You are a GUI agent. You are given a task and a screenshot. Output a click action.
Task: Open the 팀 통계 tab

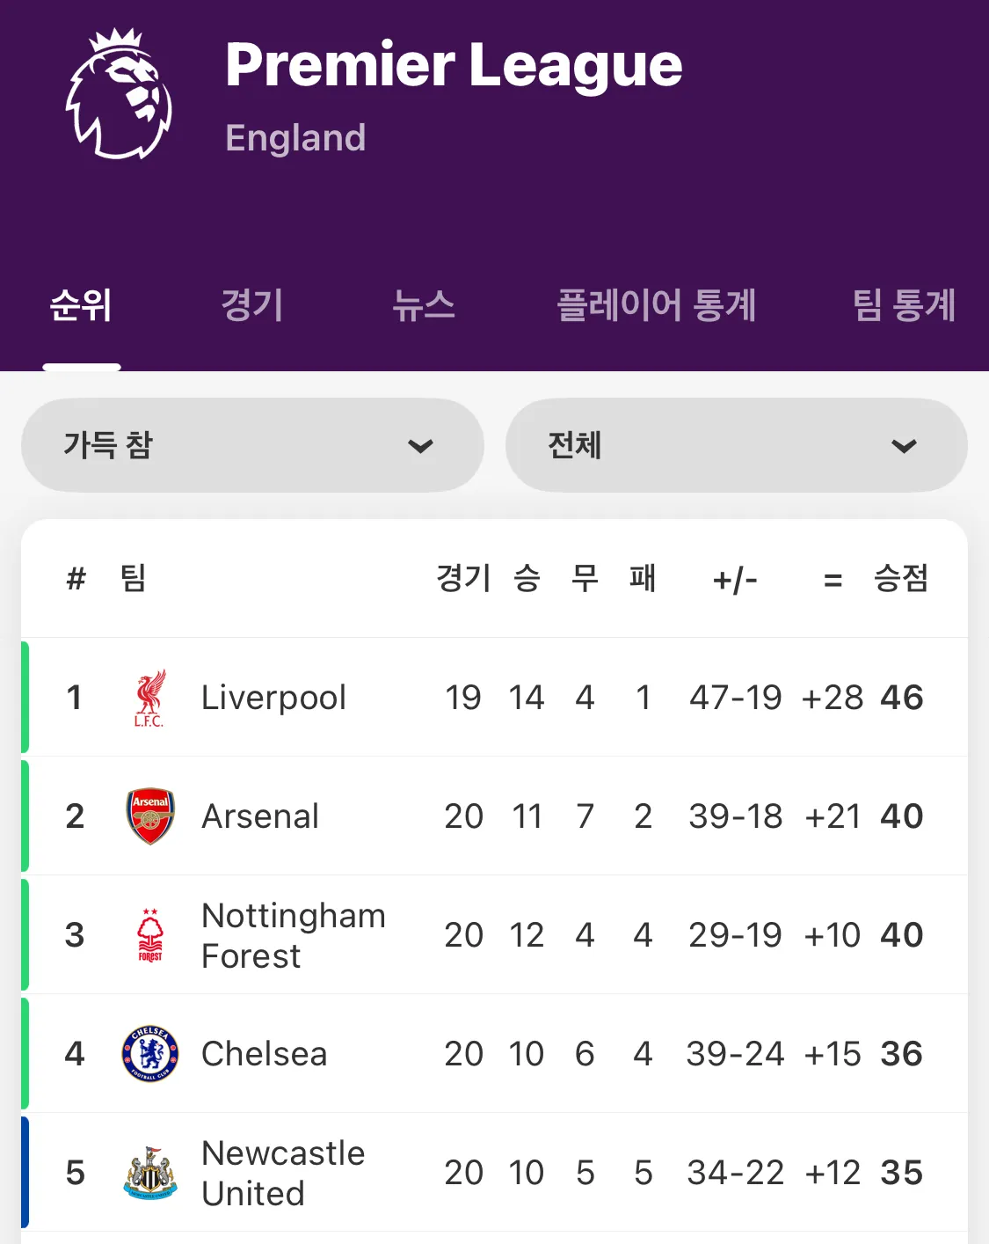pyautogui.click(x=904, y=305)
